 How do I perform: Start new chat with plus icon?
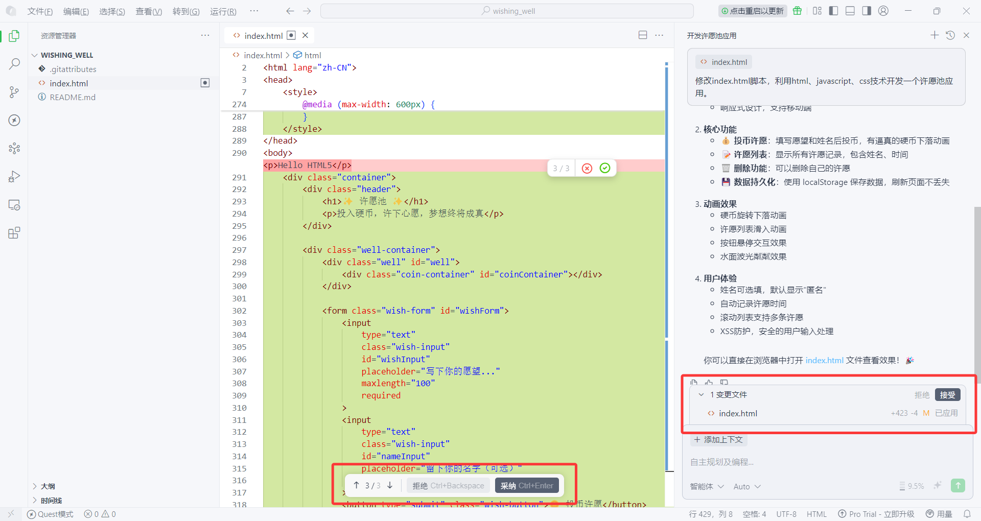pos(935,35)
